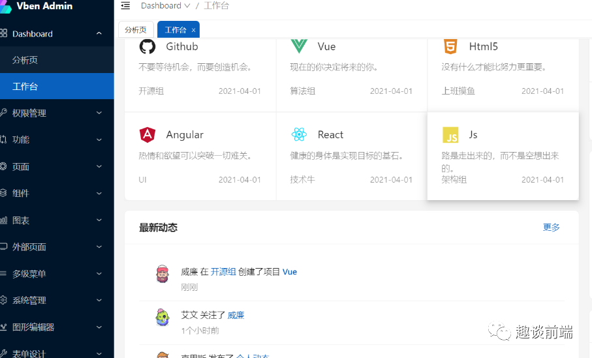Click avatar of 威廉 in 最新动态

[x=163, y=274]
